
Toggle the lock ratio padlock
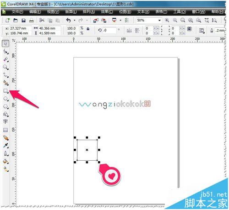pos(88,29)
